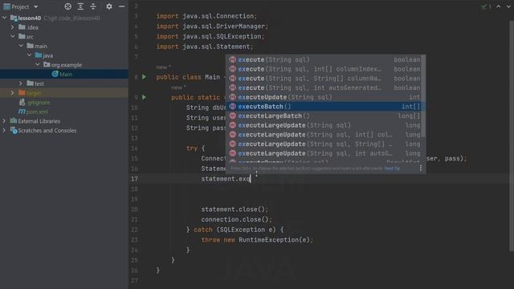
Task: Click on statement.close(); line
Action: [235, 209]
